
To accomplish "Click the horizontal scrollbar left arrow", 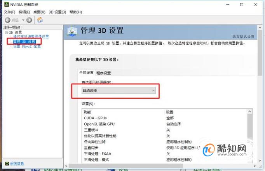I will point(66,166).
